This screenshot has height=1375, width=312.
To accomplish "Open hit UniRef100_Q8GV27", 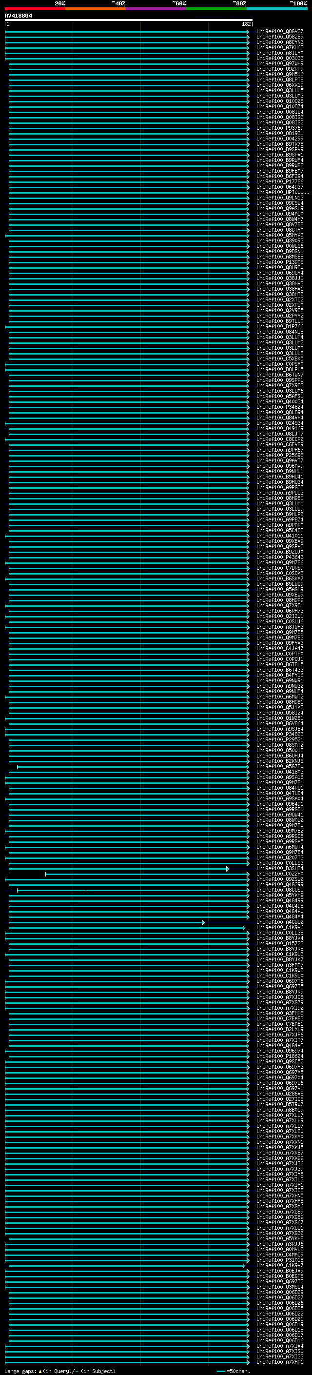I will coord(280,32).
